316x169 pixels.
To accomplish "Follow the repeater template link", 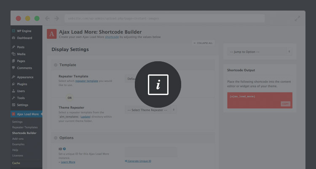I will 87,81.
